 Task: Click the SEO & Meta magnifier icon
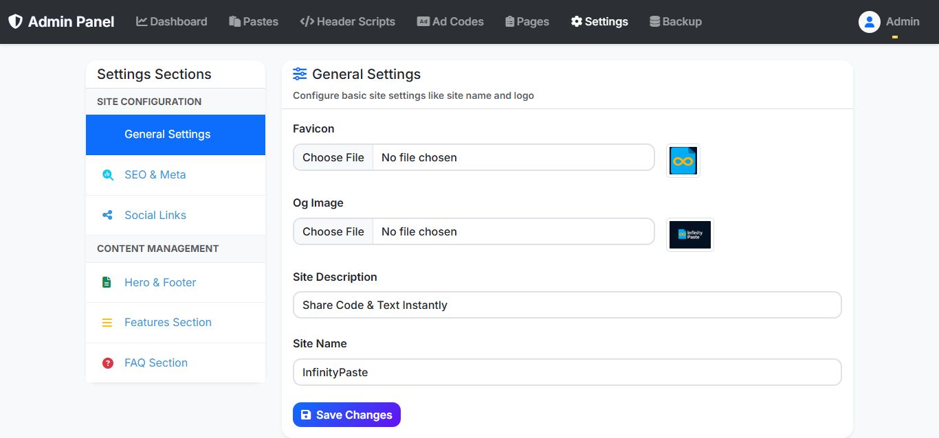pyautogui.click(x=107, y=174)
